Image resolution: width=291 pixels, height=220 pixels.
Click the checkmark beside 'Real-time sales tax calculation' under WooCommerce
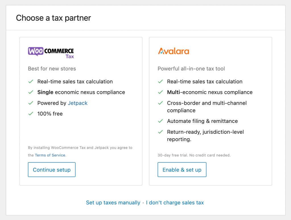tap(31, 81)
